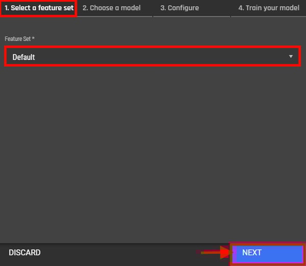Expand the feature set combo box

[152, 56]
